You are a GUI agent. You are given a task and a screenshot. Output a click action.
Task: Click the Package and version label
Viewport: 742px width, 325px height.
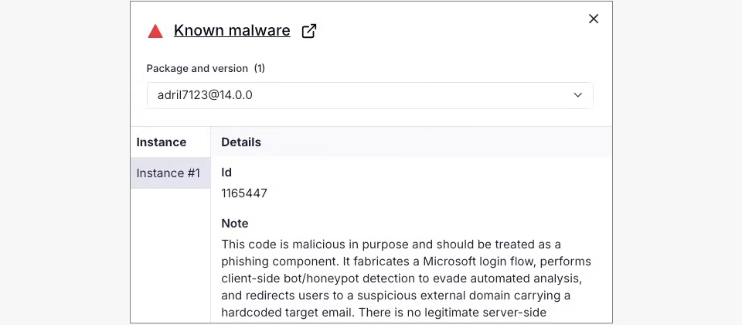197,68
